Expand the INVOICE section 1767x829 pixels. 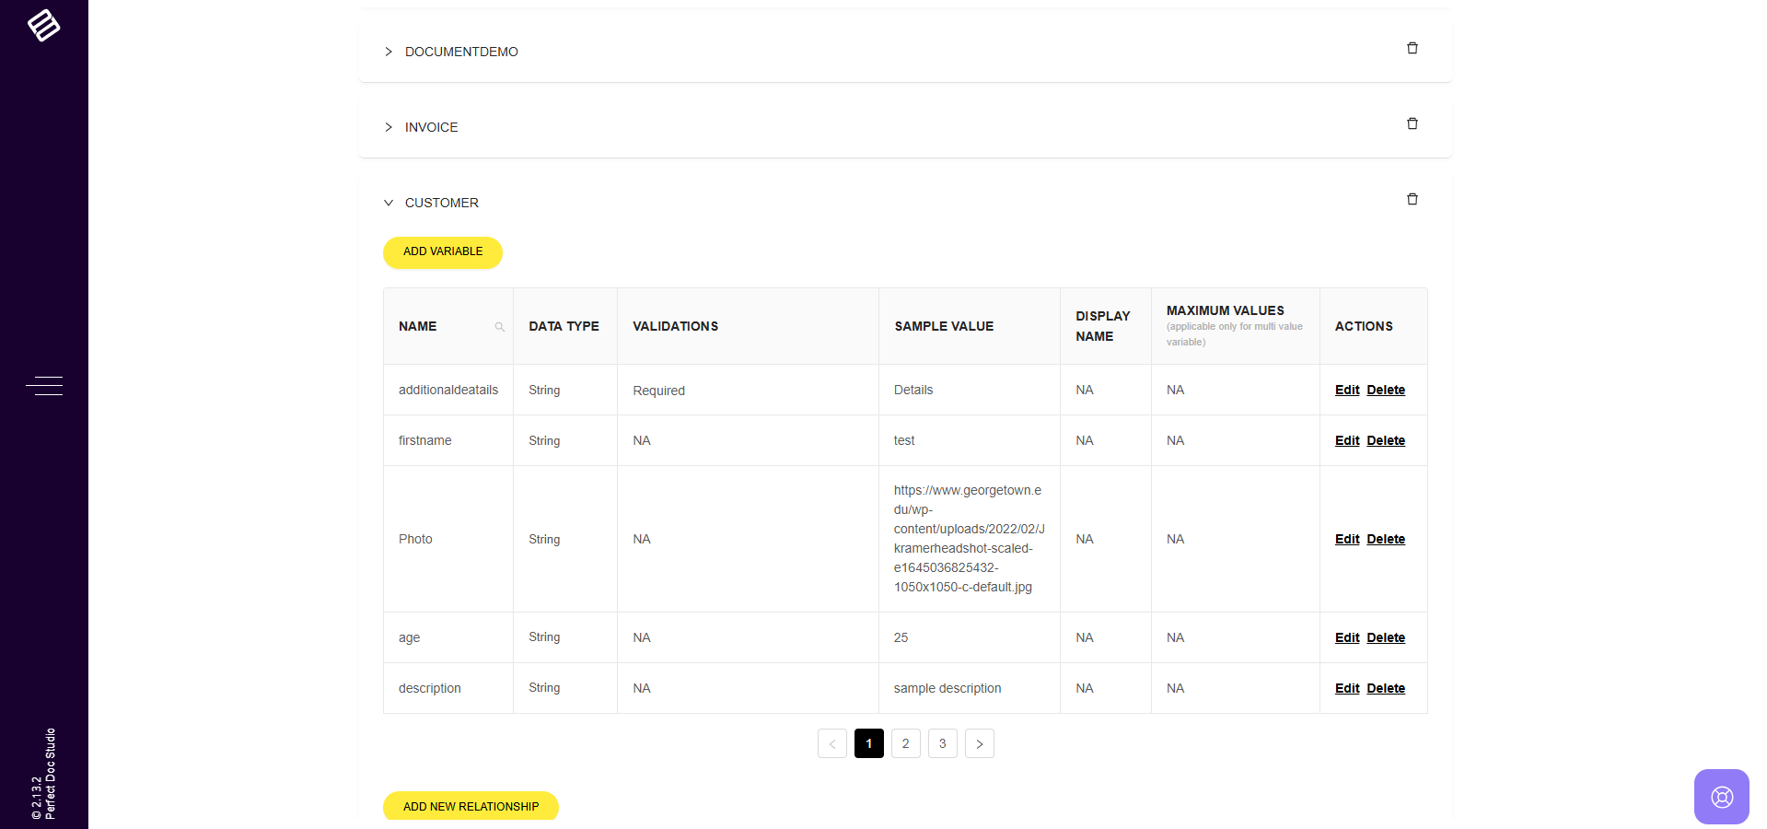[x=389, y=127]
